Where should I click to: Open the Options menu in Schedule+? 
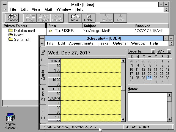(120, 43)
